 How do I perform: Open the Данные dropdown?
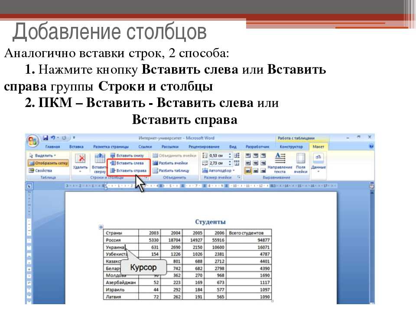318,162
